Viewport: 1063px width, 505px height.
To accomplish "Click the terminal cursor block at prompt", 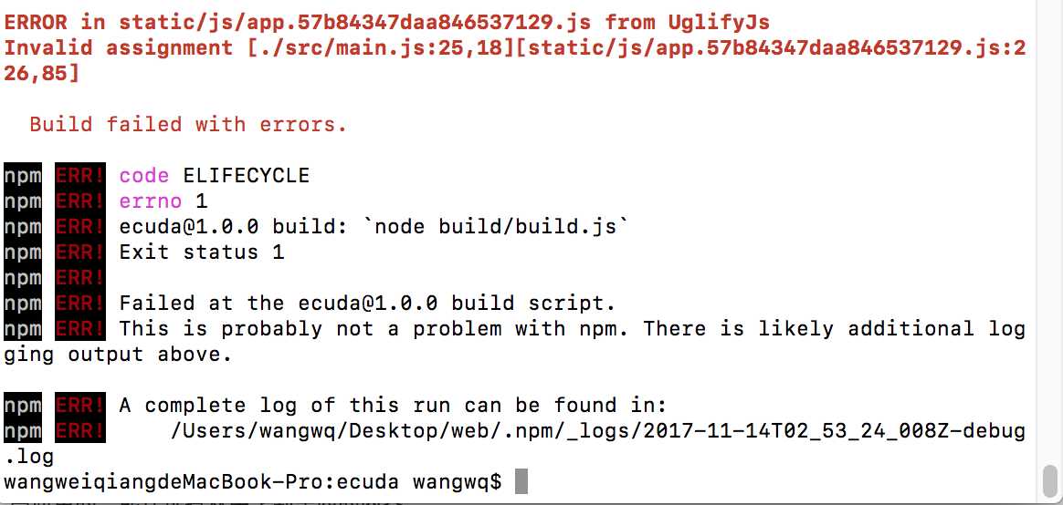I will click(x=521, y=482).
